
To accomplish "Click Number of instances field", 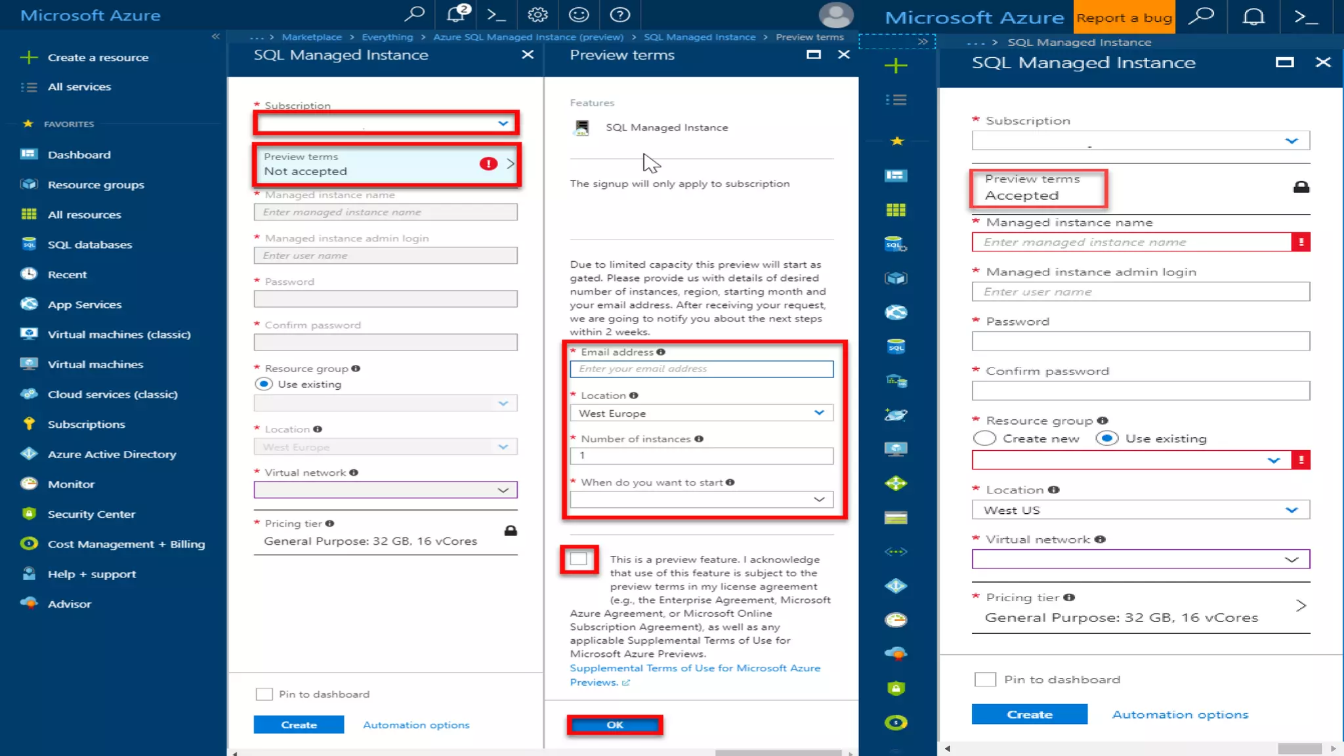I will pyautogui.click(x=702, y=456).
